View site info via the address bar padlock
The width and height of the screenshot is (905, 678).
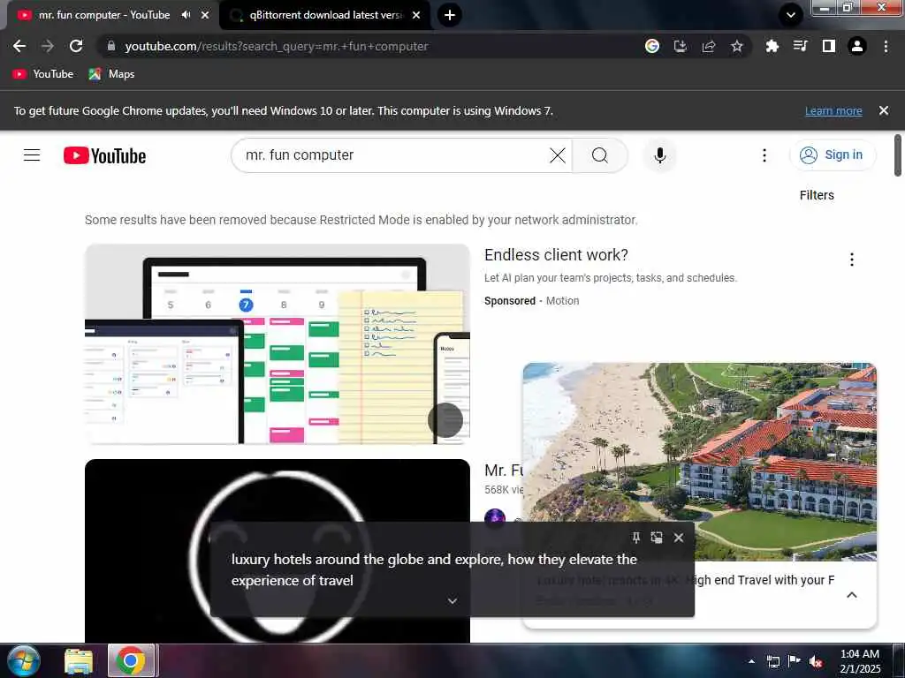click(x=111, y=46)
